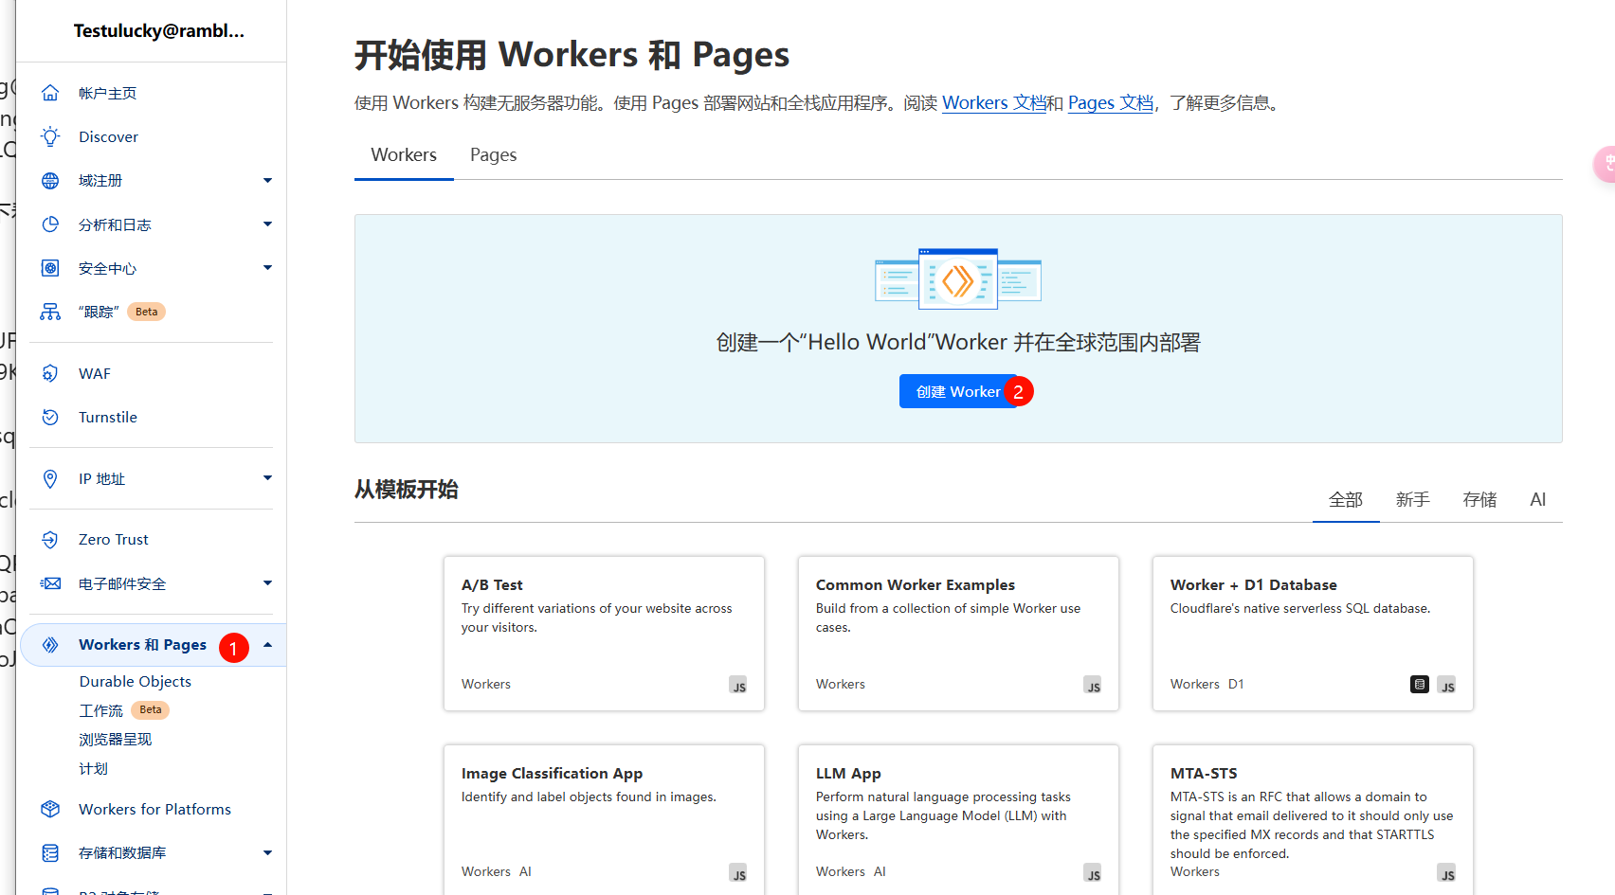Screen dimensions: 1615x895
Task: Click the Workers 和 Pages diamond icon
Action: pos(50,645)
